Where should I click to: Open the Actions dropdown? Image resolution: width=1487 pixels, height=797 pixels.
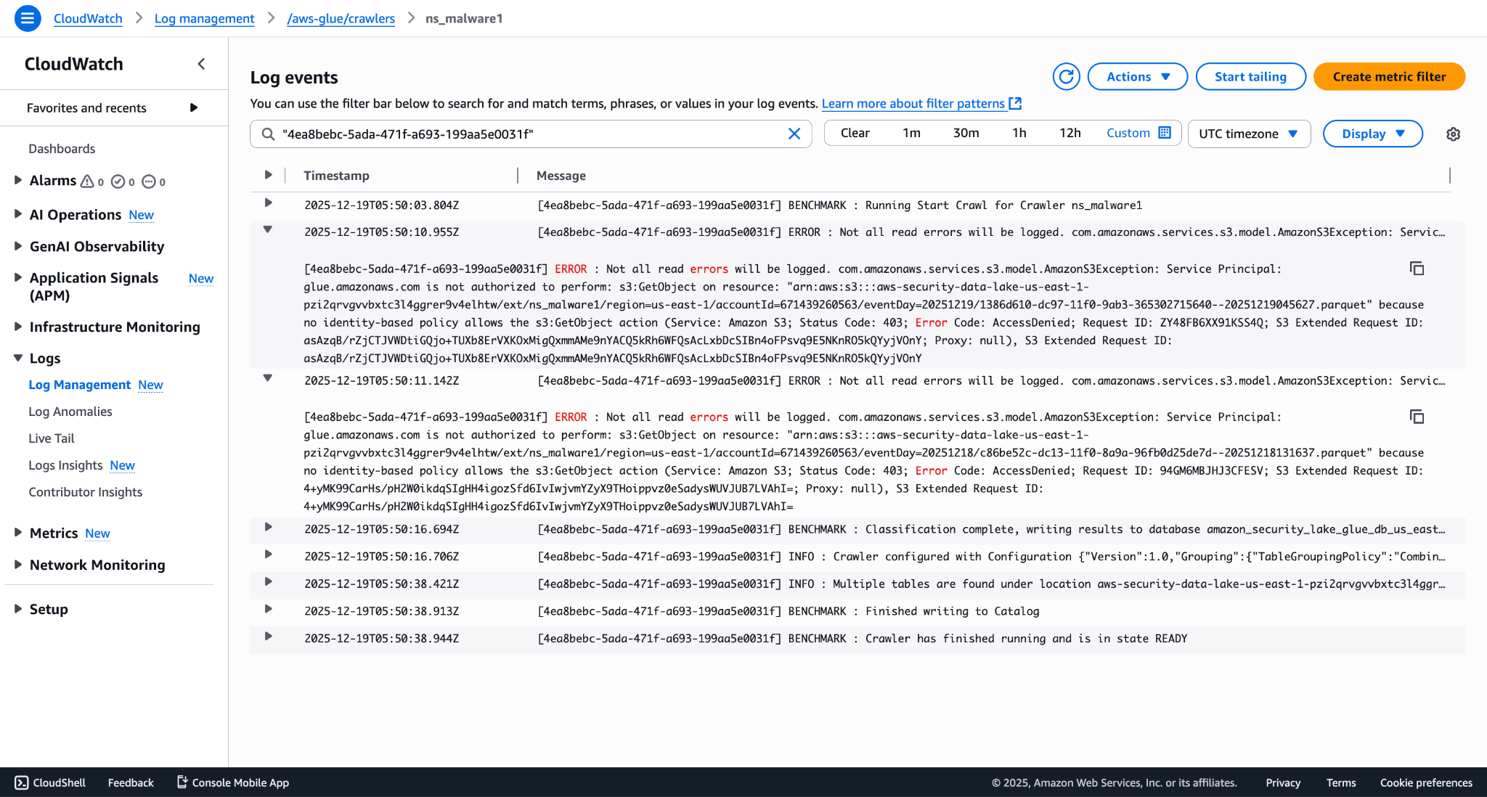coord(1137,77)
